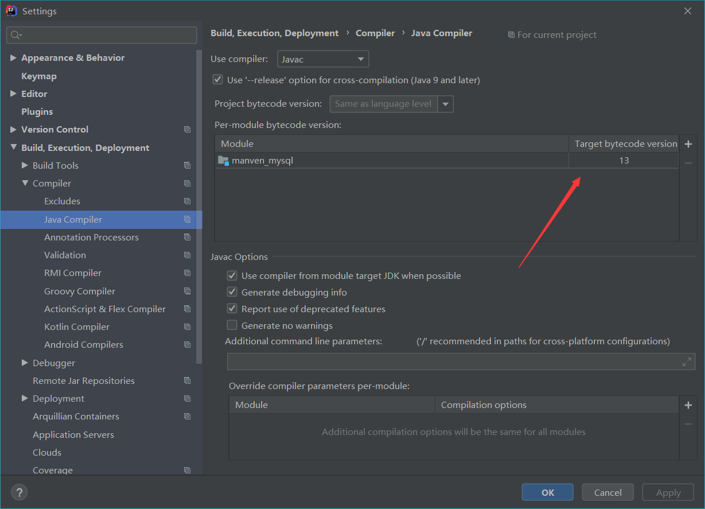Click the project-level icon beside Java Compiler

pos(187,219)
